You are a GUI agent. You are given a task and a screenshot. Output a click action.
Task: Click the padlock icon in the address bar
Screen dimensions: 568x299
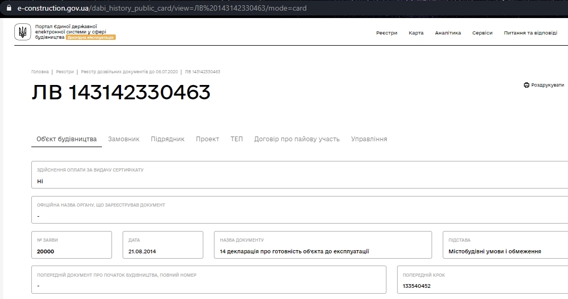coord(9,8)
